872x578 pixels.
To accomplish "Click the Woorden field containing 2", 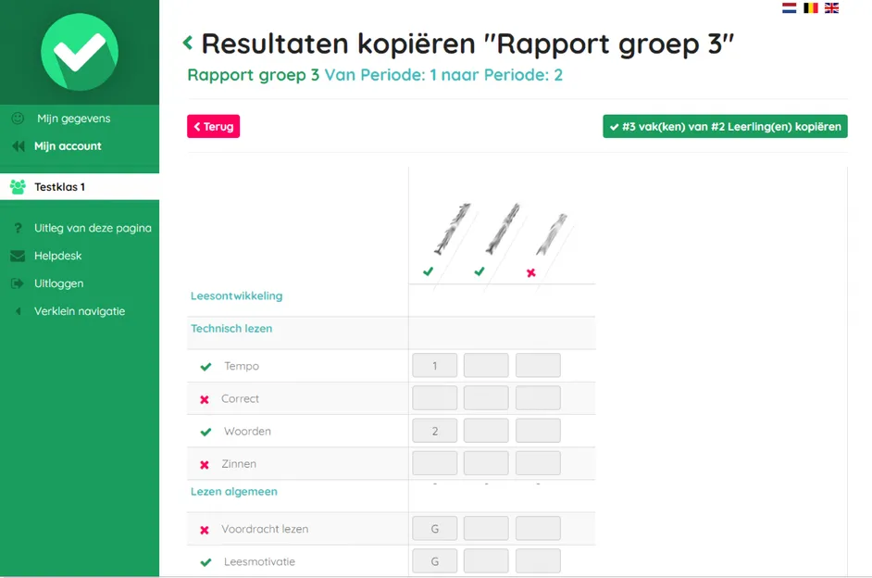I will pos(435,431).
